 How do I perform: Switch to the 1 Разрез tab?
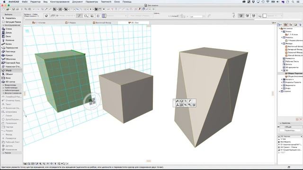pos(71,23)
